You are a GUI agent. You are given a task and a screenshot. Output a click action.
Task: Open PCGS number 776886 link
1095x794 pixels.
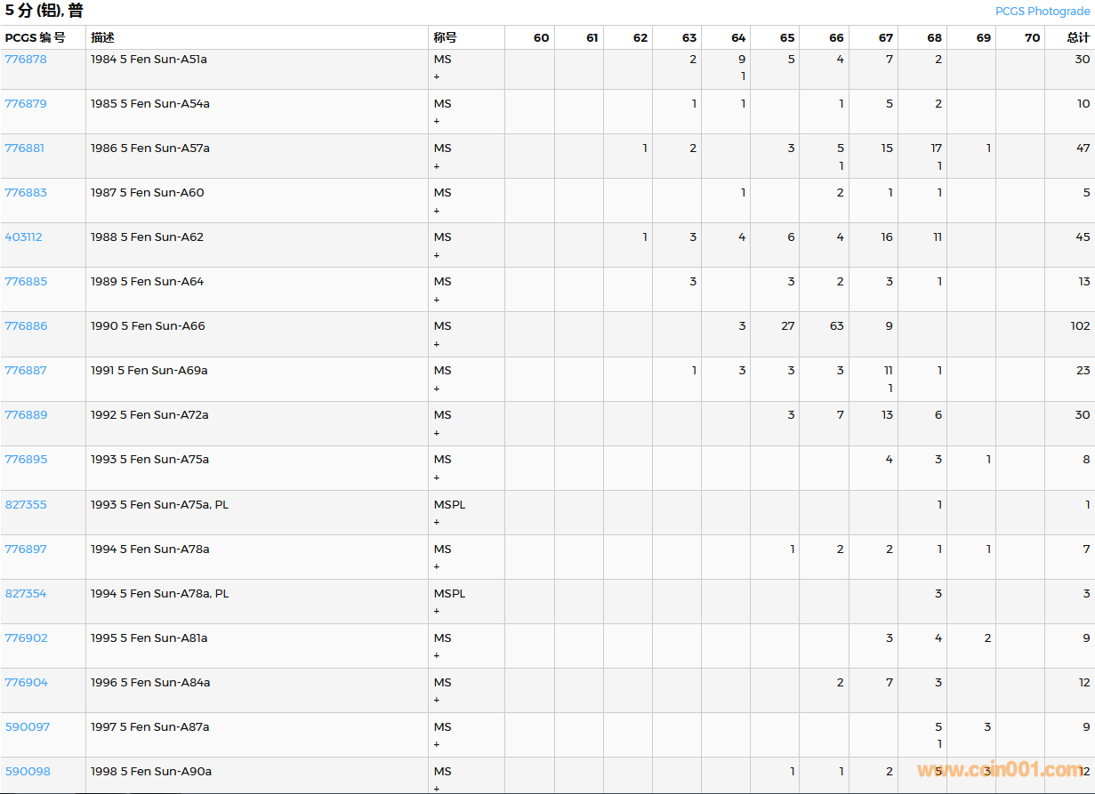[x=26, y=326]
